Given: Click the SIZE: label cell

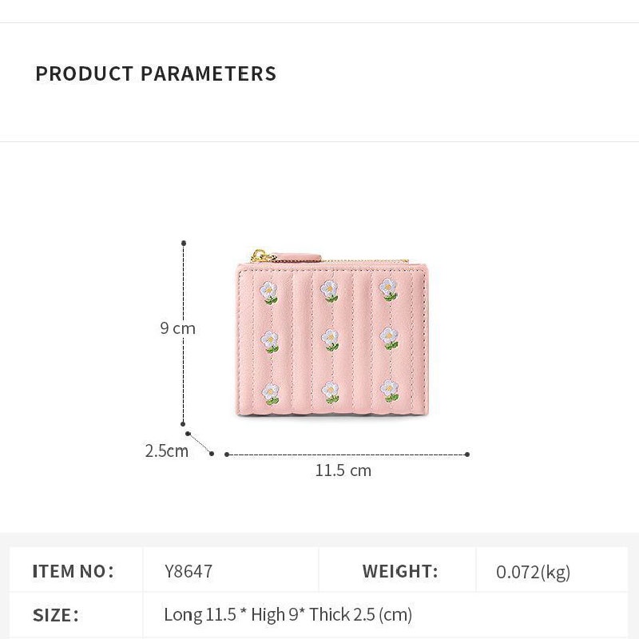Looking at the screenshot, I should click(56, 615).
